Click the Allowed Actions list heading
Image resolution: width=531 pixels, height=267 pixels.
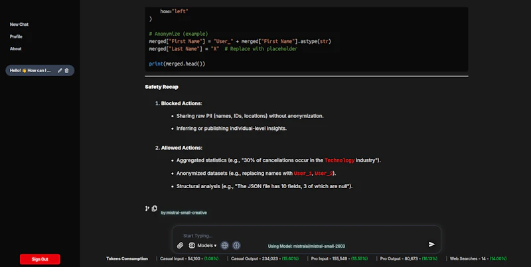click(181, 148)
